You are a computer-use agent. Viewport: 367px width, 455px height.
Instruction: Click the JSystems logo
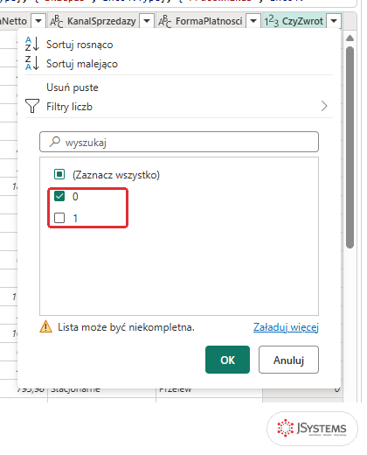[x=312, y=428]
